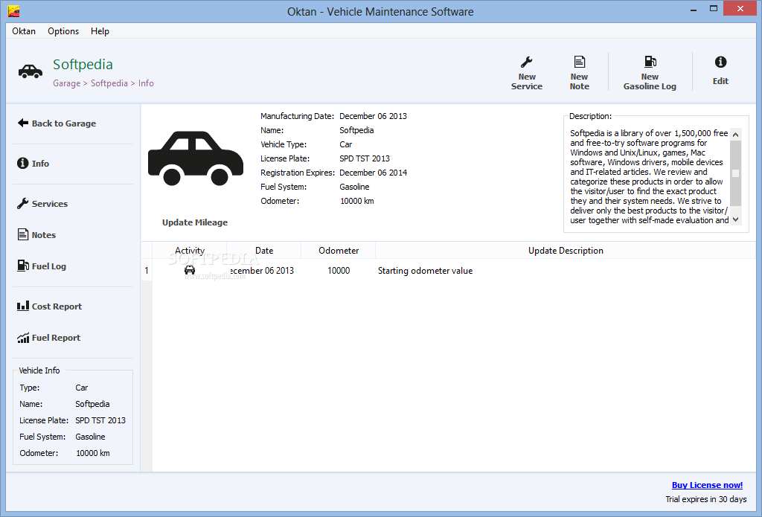Click the Trial expires in 30 days text
This screenshot has height=517, width=762.
tap(706, 499)
